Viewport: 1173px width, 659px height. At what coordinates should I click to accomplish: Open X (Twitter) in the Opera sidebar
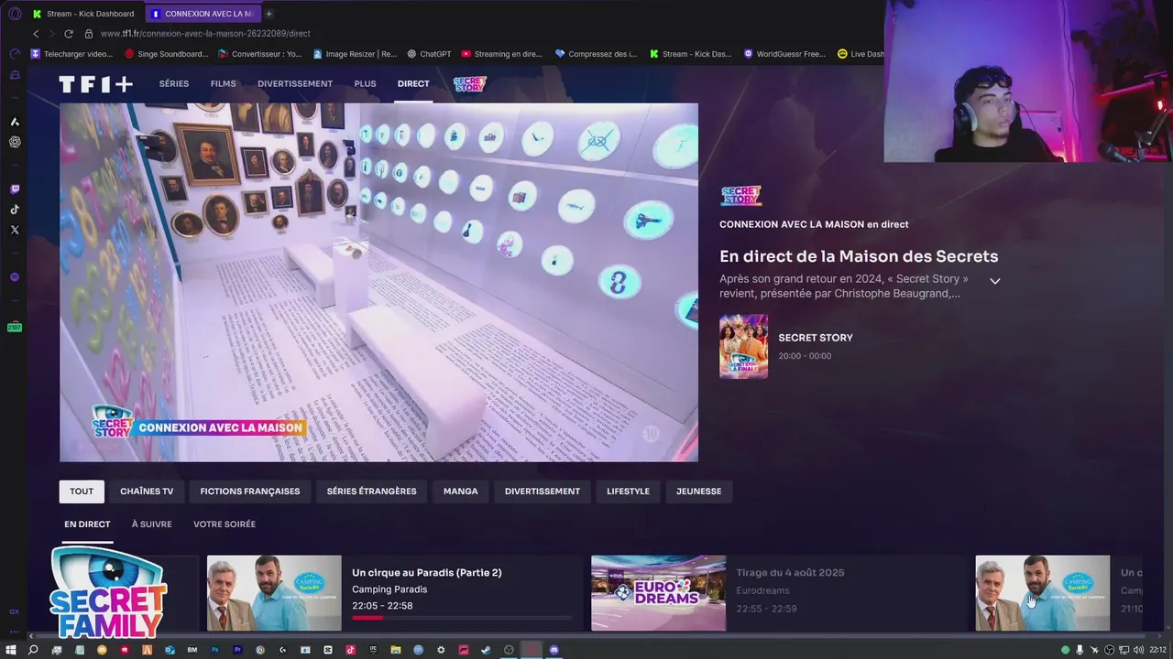coord(15,230)
